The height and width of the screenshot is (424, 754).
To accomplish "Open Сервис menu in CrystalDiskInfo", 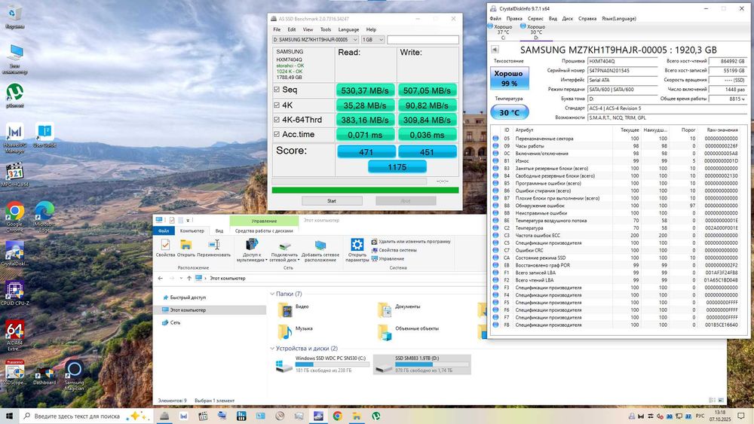I will pos(535,18).
